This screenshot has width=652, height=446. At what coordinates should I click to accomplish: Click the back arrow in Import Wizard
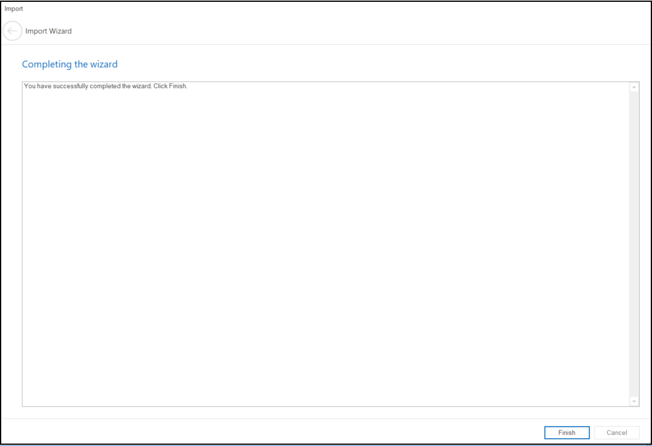13,31
